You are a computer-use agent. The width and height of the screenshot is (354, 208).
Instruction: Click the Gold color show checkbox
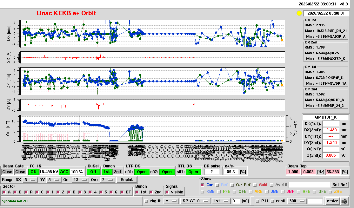pyautogui.click(x=255, y=185)
